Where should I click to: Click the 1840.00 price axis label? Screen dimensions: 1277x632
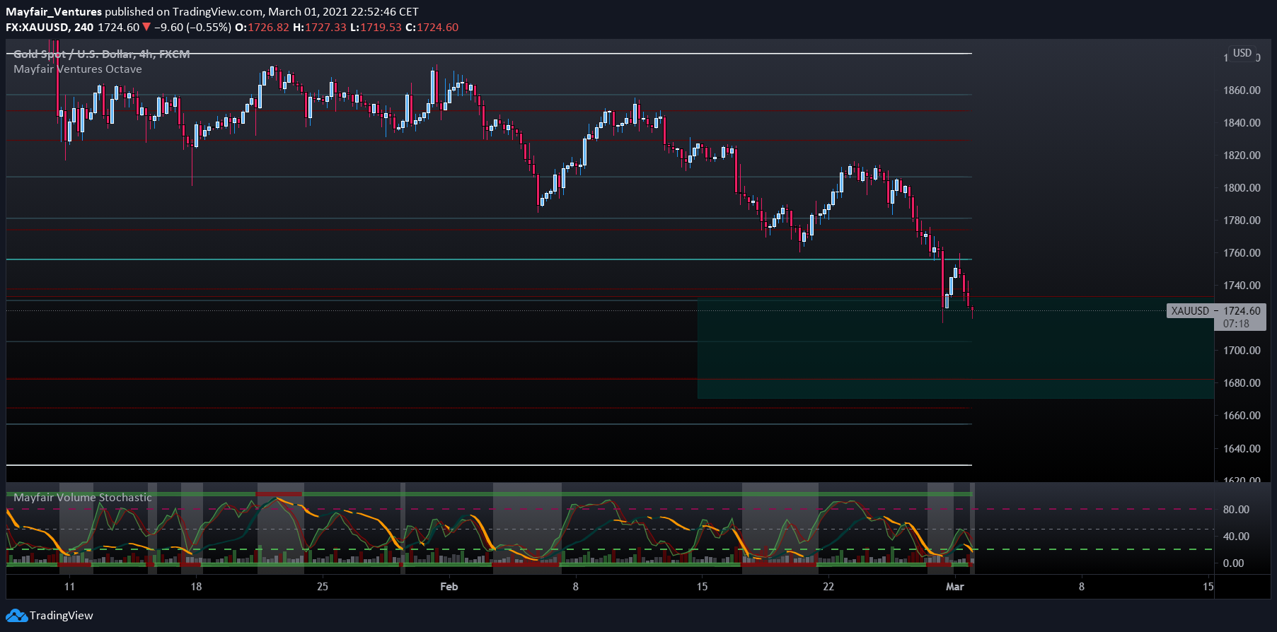(1242, 123)
